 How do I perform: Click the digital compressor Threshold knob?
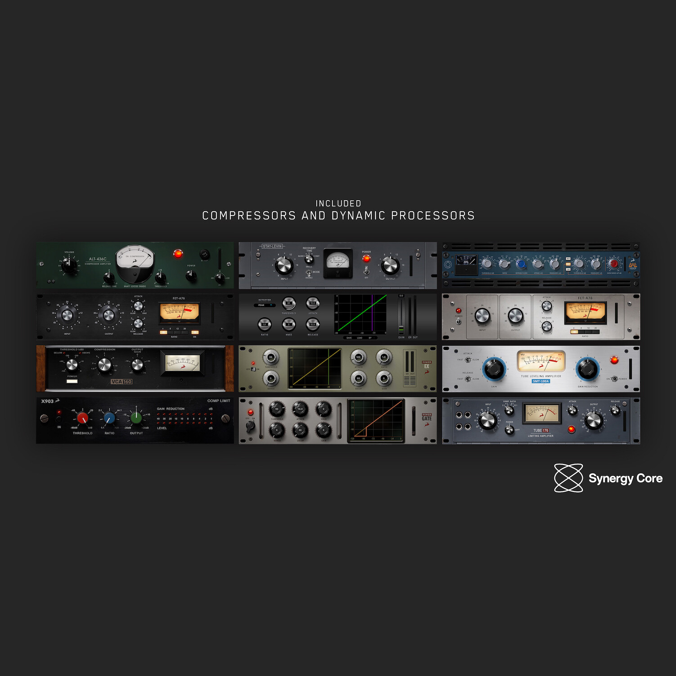pos(289,303)
